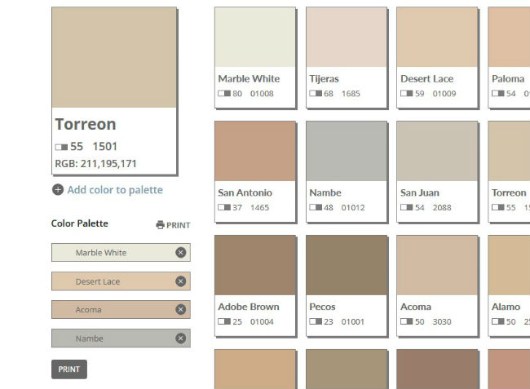530x389 pixels.
Task: Remove Acoma from the palette
Action: (x=181, y=309)
